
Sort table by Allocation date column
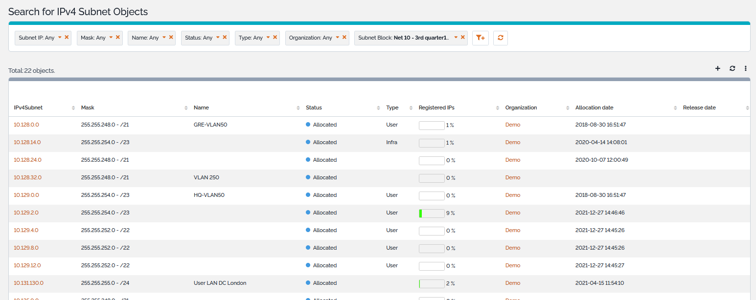tap(594, 107)
